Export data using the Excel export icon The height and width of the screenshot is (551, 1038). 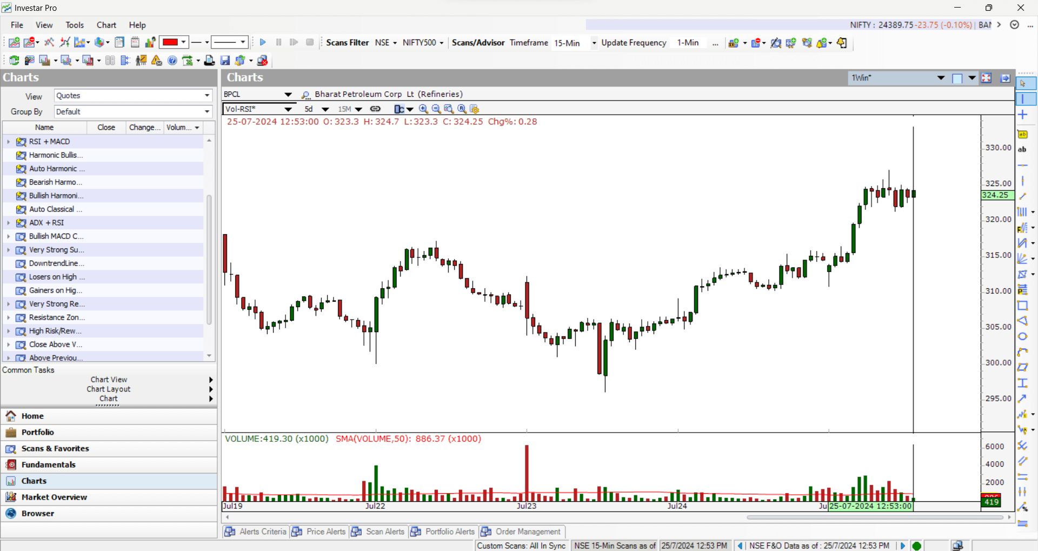188,60
